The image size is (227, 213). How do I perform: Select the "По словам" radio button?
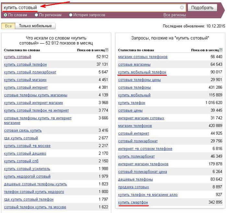(6, 15)
